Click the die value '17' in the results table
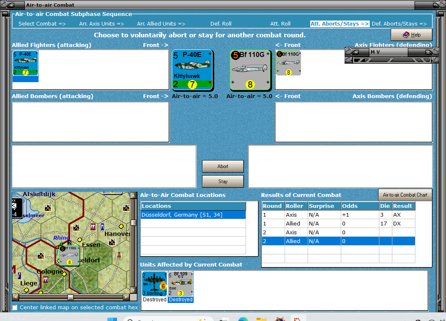The width and height of the screenshot is (446, 321). tap(385, 223)
